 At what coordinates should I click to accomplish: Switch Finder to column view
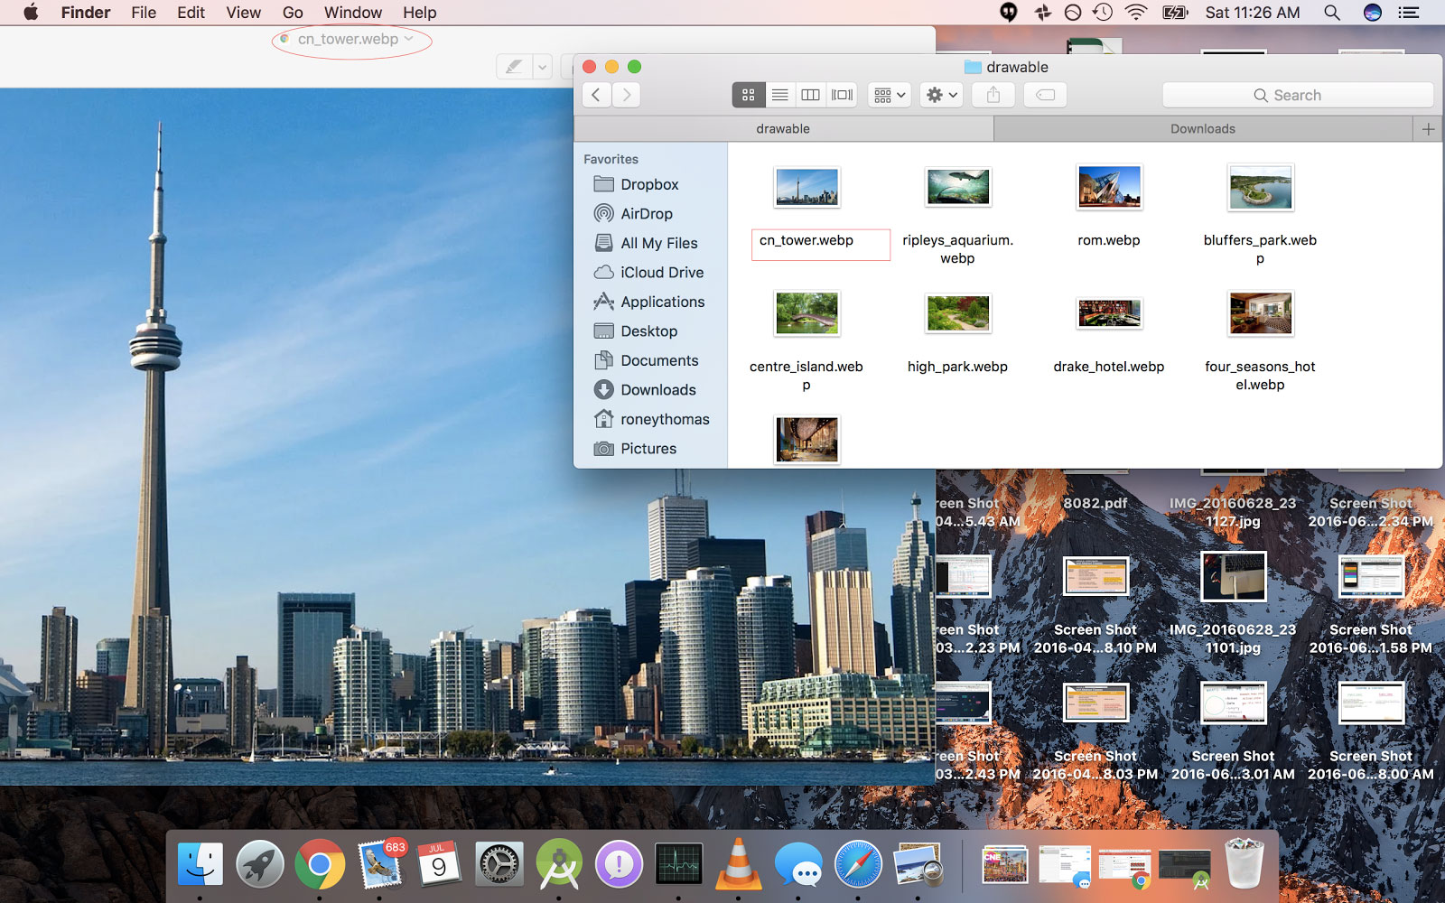click(811, 95)
